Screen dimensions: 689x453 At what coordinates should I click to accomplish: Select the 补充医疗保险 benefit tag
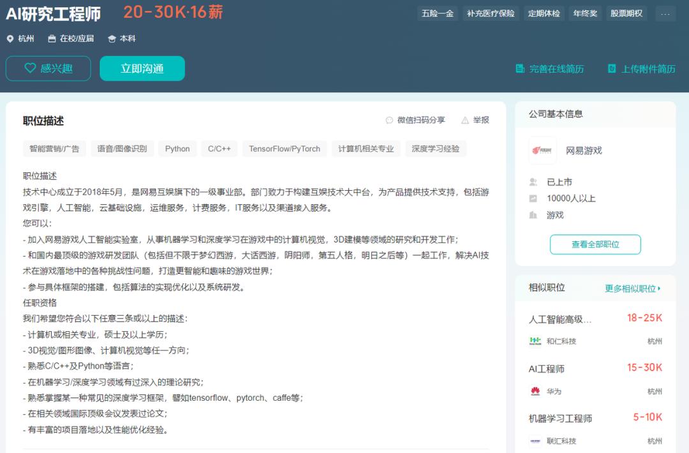tap(491, 13)
